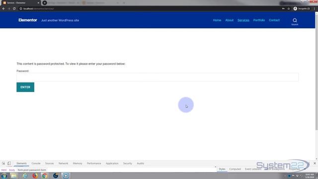Click the address bar URL
This screenshot has width=318, height=179.
tap(39, 9)
